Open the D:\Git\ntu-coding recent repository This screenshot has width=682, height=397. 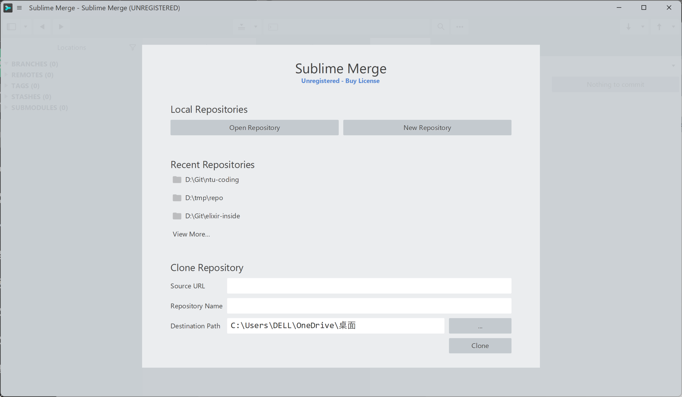coord(212,179)
